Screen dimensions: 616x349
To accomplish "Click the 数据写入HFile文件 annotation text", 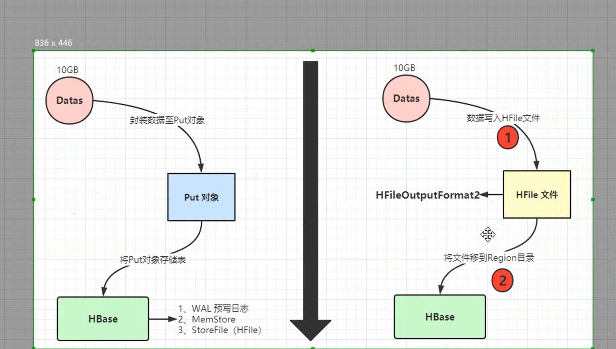I will 503,118.
